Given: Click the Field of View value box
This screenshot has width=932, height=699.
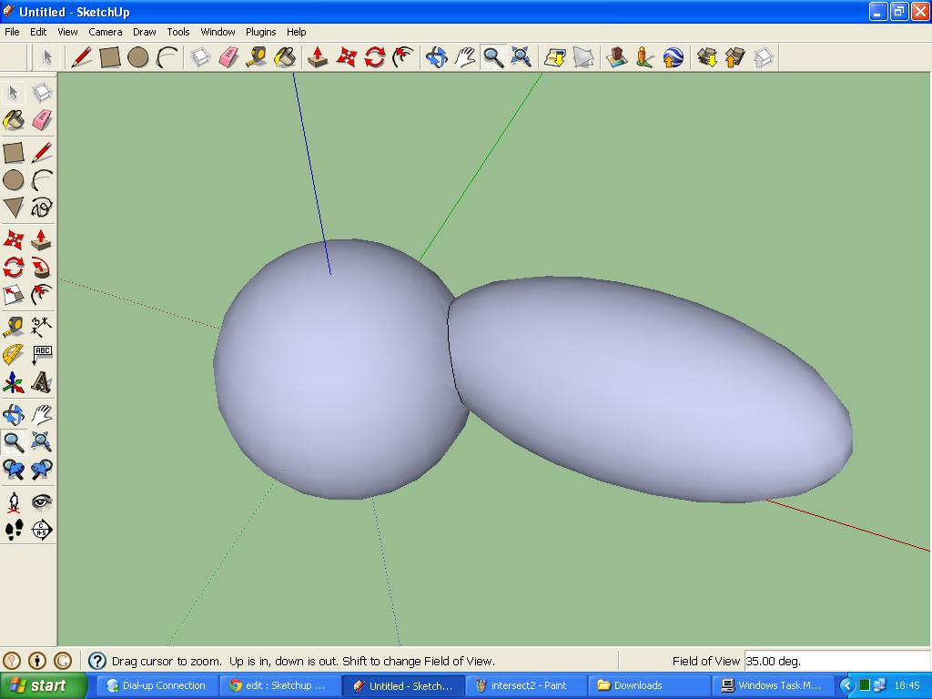Looking at the screenshot, I should [837, 661].
